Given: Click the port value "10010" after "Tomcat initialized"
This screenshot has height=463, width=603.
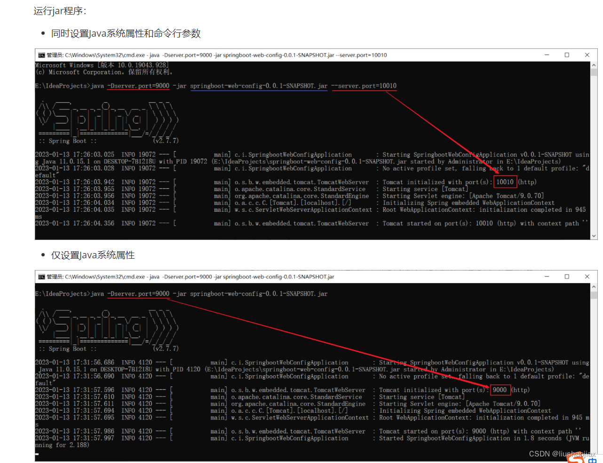Looking at the screenshot, I should [505, 182].
